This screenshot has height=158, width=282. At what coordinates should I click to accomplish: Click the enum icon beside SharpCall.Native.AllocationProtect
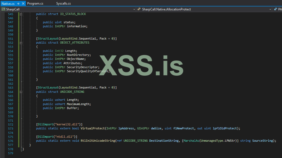pyautogui.click(x=139, y=9)
